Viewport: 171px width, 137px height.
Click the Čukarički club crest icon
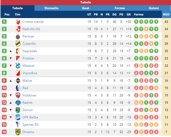[18, 44]
